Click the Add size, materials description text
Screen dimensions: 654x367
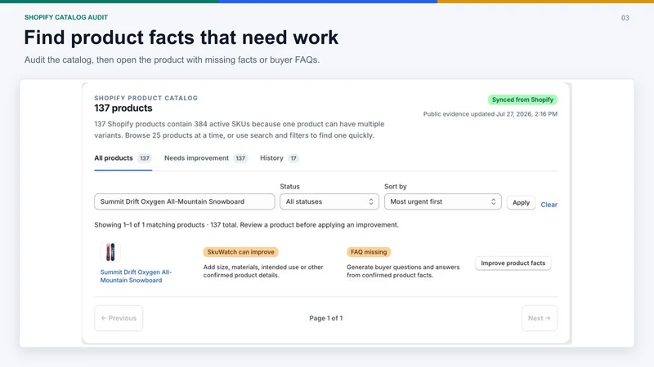pyautogui.click(x=263, y=272)
